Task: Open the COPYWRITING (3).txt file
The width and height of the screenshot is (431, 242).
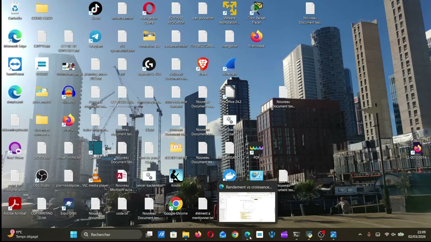Action: pyautogui.click(x=42, y=208)
